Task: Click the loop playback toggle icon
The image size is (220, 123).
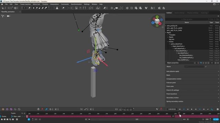Action: coord(208,109)
